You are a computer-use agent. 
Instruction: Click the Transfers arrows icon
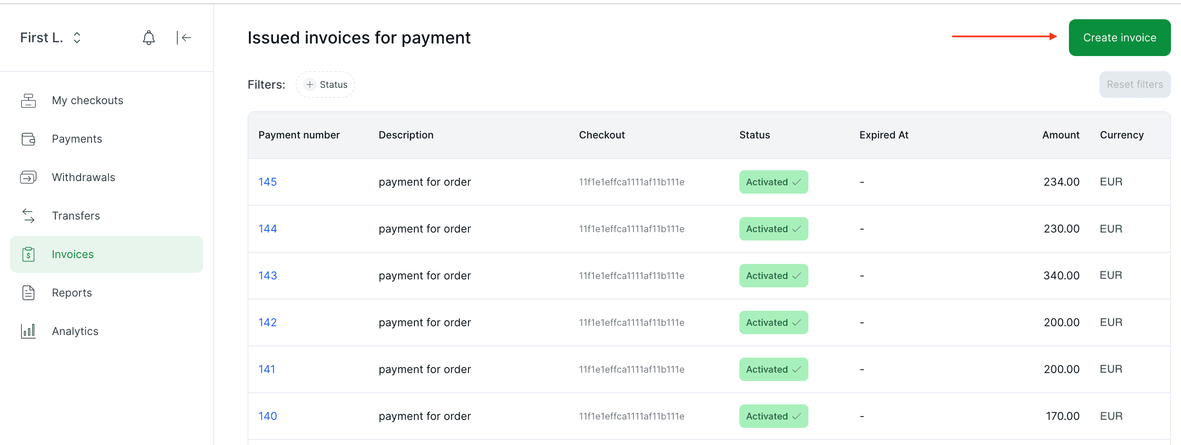coord(28,215)
